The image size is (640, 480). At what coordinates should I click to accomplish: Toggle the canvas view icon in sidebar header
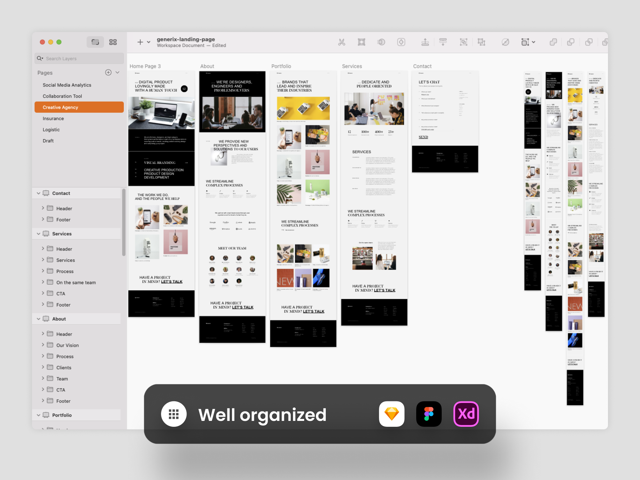[95, 42]
